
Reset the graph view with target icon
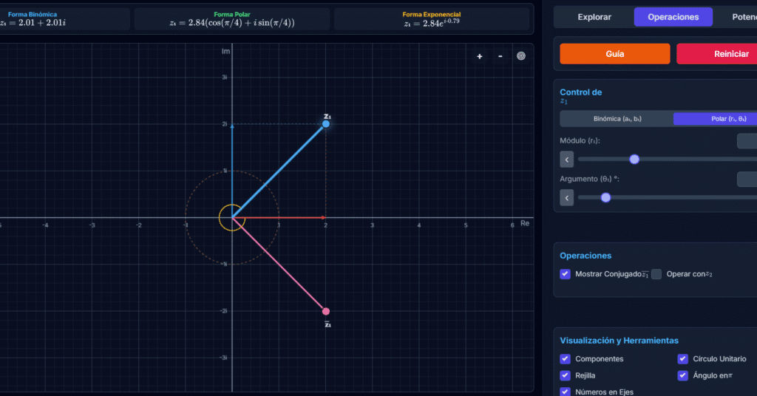[x=521, y=56]
